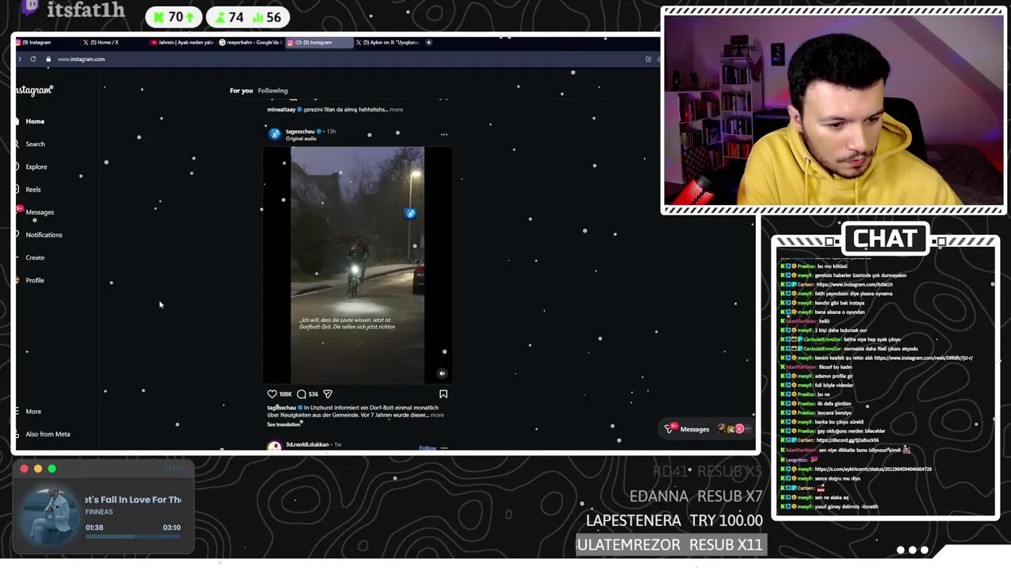Open tagesschau username in post header
1011x568 pixels.
click(x=300, y=132)
